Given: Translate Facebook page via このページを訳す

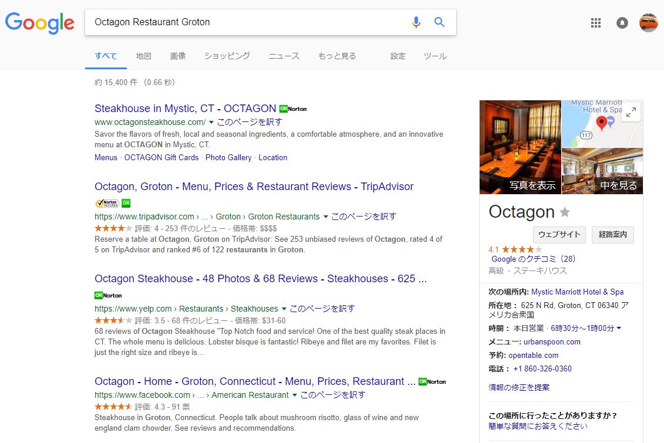Looking at the screenshot, I should tap(333, 395).
